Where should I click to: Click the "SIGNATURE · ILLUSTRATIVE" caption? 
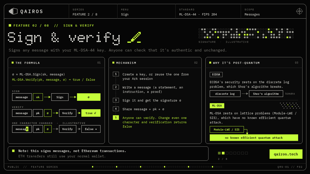point(224,42)
